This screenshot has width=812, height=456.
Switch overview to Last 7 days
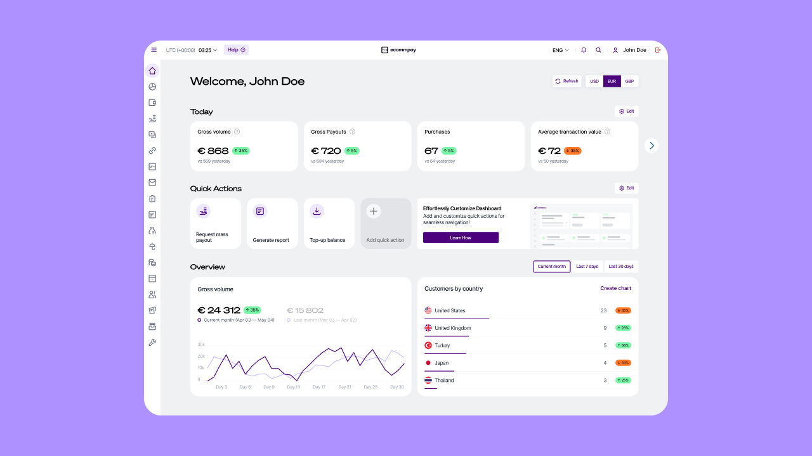pyautogui.click(x=587, y=266)
